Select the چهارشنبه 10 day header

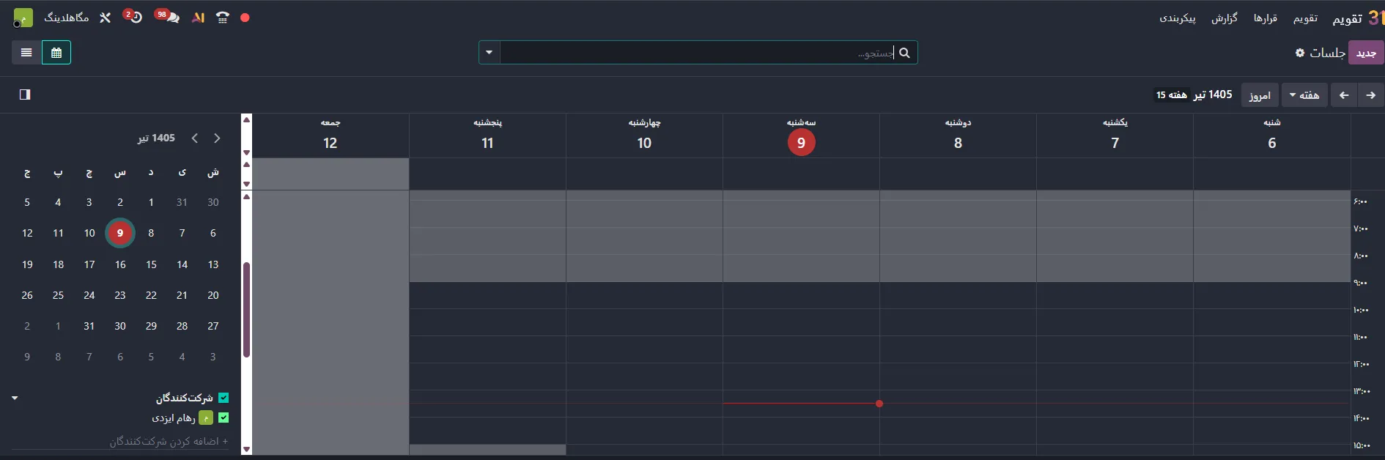pos(645,135)
